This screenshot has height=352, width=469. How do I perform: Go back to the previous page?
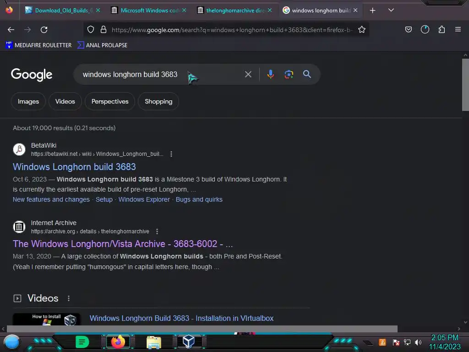coord(11,30)
